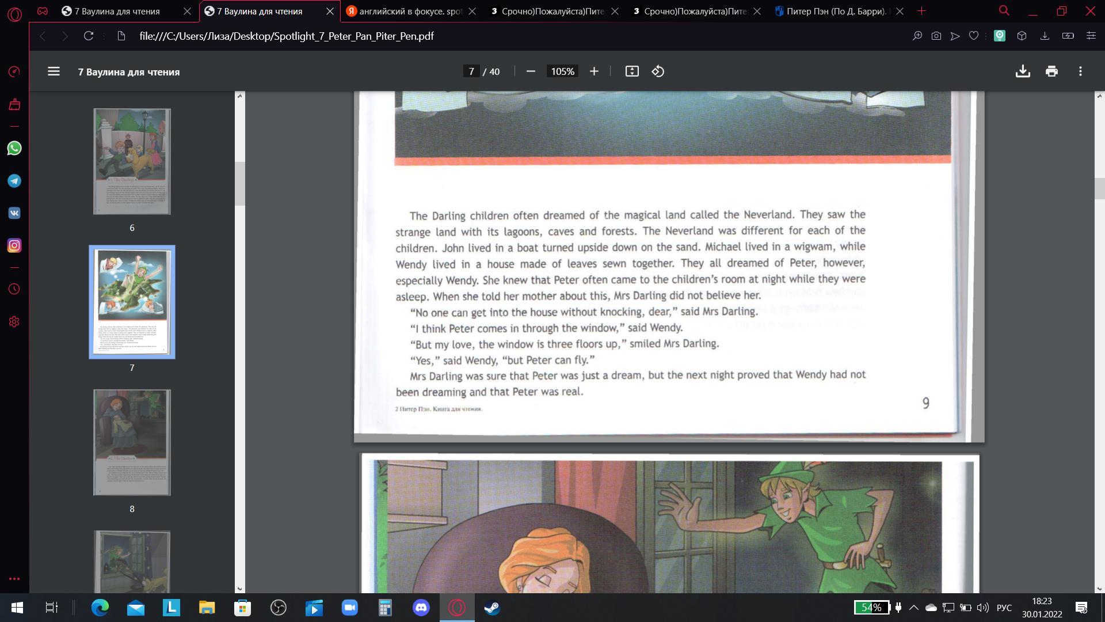Go forward to the next page
The width and height of the screenshot is (1105, 622).
point(65,36)
